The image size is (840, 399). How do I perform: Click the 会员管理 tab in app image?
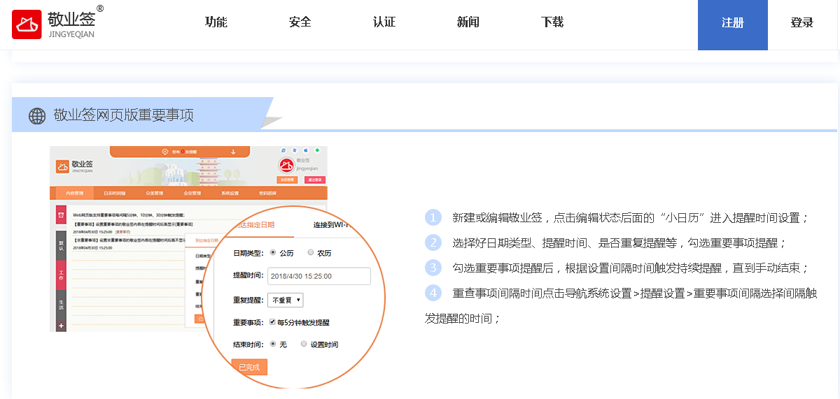(x=192, y=193)
